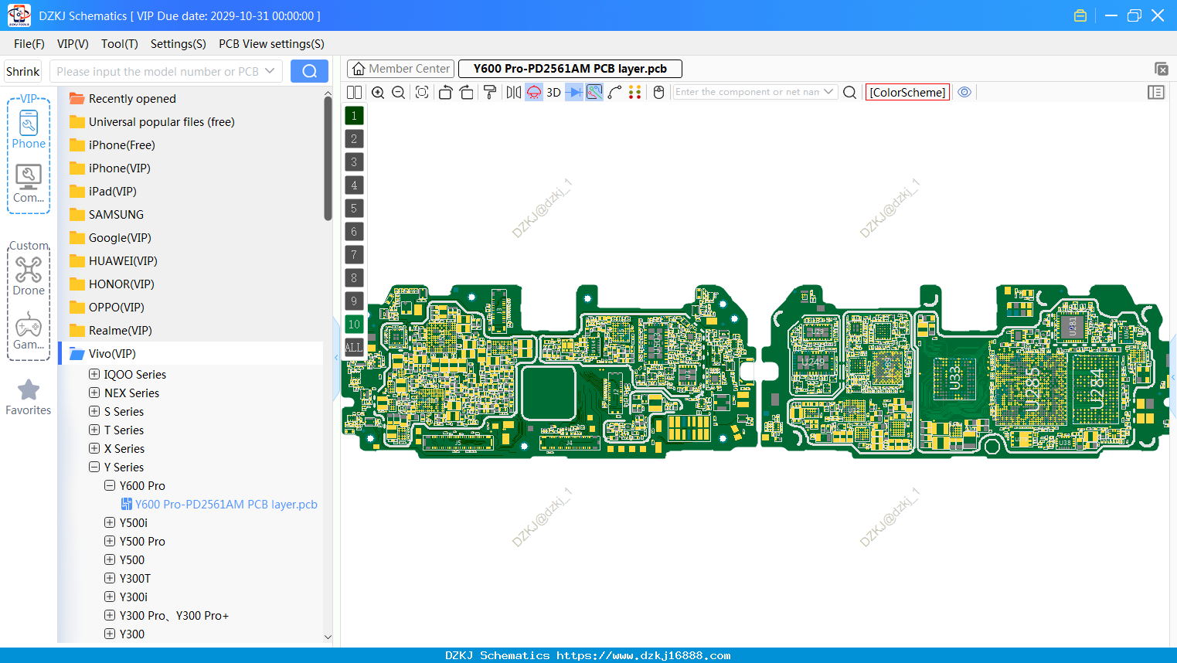
Task: Click the mouse settings icon
Action: tap(659, 92)
